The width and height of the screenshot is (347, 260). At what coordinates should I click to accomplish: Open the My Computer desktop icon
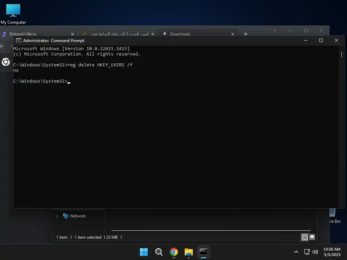13,14
